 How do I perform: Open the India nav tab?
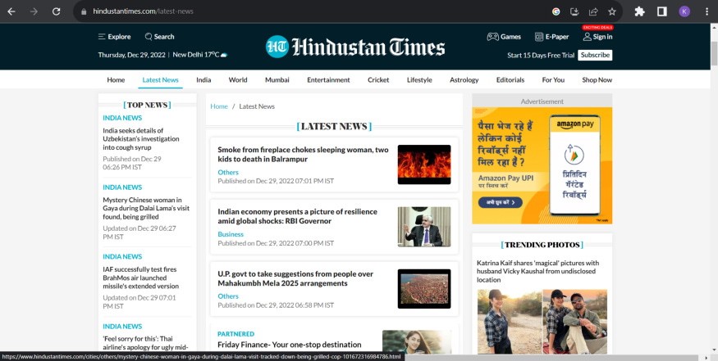[x=204, y=79]
